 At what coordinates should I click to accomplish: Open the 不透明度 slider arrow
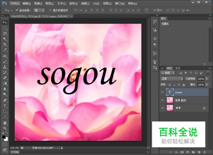pos(207,79)
